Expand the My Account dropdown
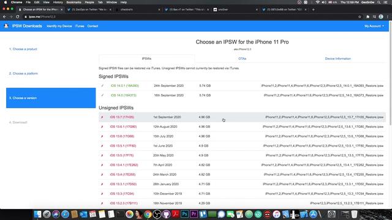The width and height of the screenshot is (392, 220). [x=374, y=26]
